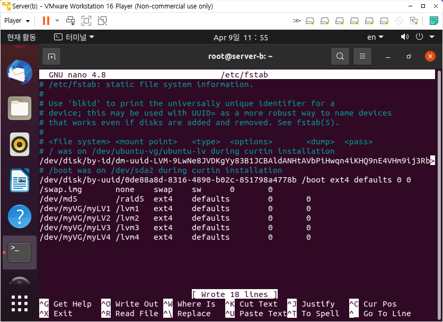
Task: Click the fourth hard disk device icon
Action: click(x=355, y=21)
